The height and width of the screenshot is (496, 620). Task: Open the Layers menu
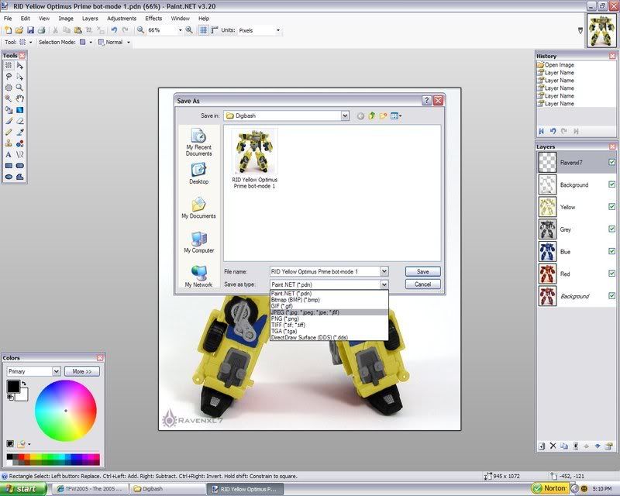pyautogui.click(x=90, y=18)
